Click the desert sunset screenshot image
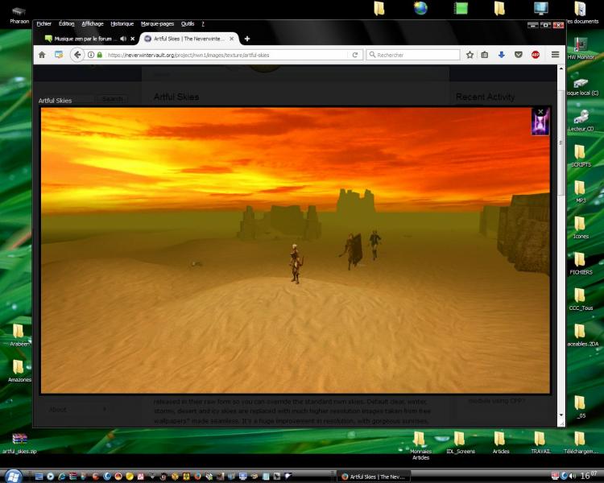The height and width of the screenshot is (483, 604). point(295,250)
